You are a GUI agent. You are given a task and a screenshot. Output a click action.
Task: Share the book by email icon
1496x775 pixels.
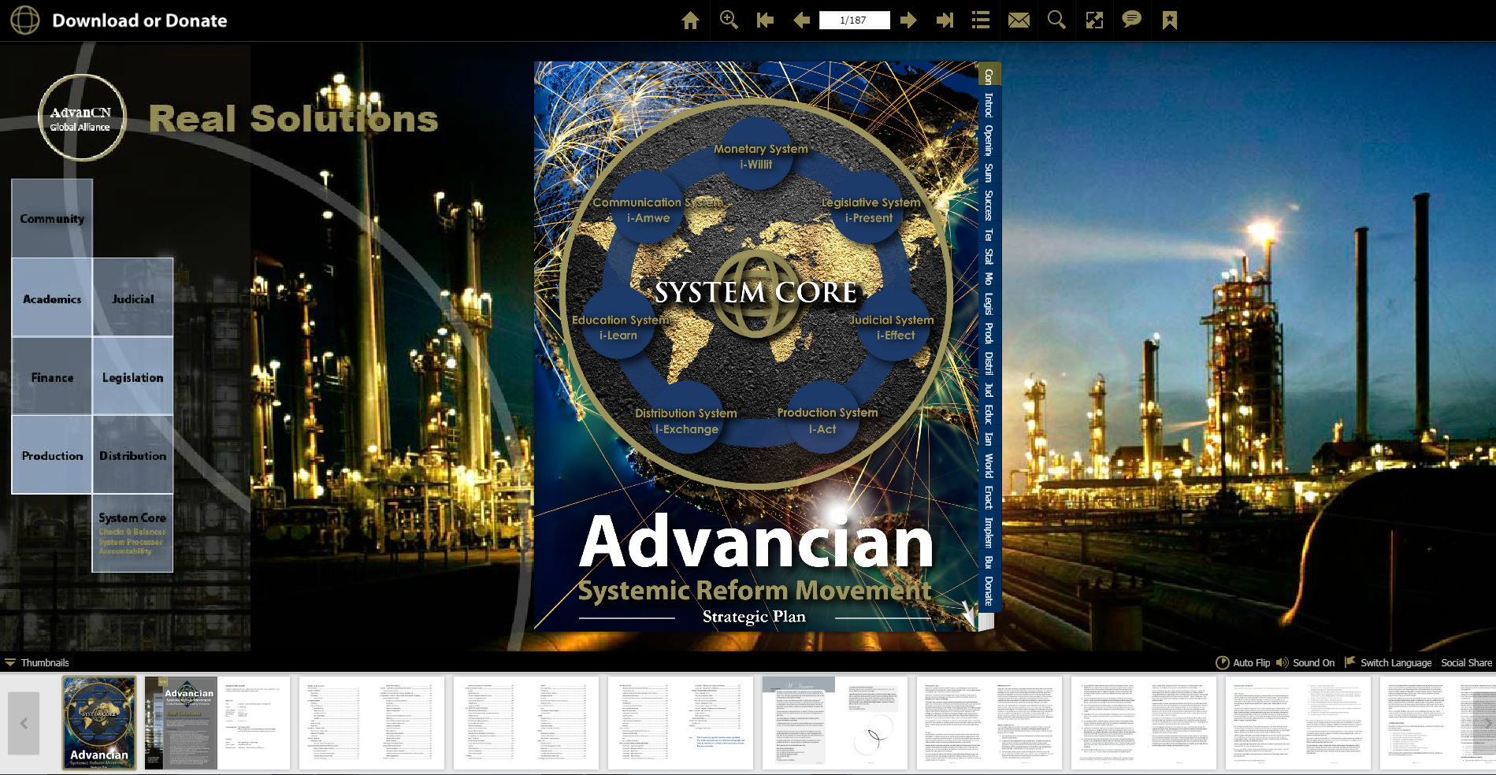click(x=1019, y=20)
